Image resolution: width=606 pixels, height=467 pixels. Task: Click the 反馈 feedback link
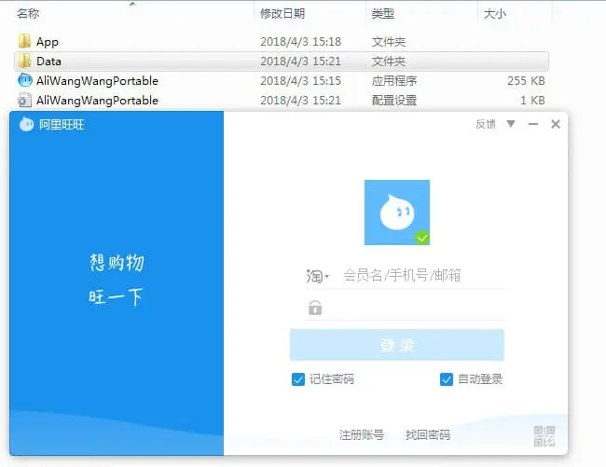pos(486,124)
